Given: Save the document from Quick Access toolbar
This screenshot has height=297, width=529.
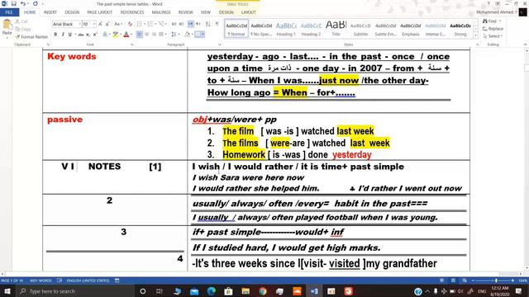Looking at the screenshot, I should pos(13,3).
